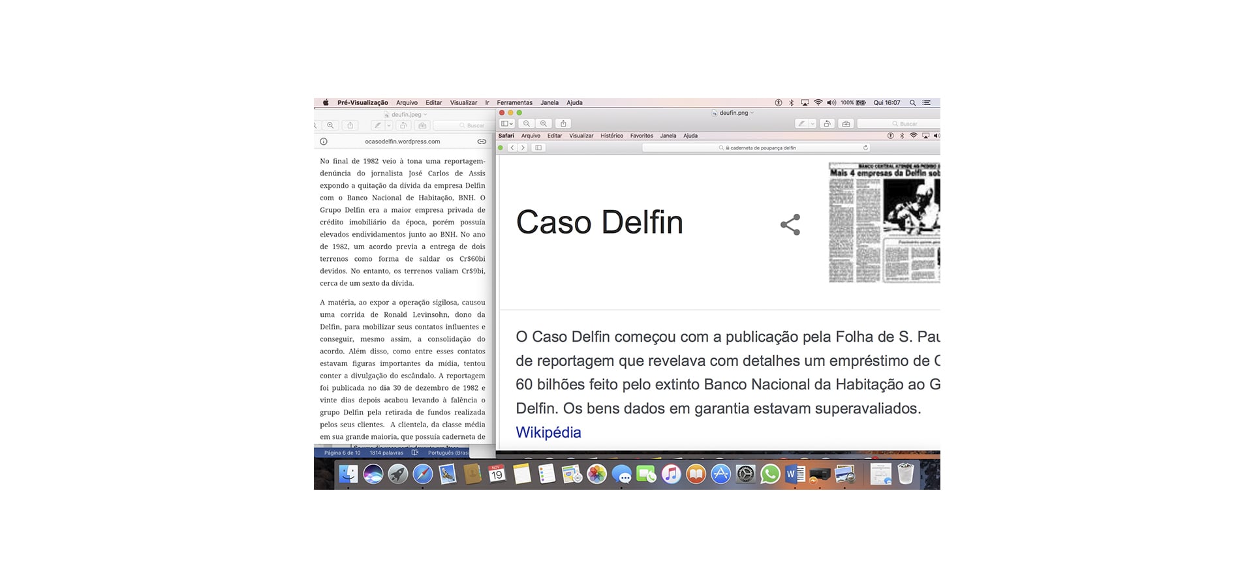Click the Qui 16:07 clock
Image resolution: width=1253 pixels, height=587 pixels.
887,103
